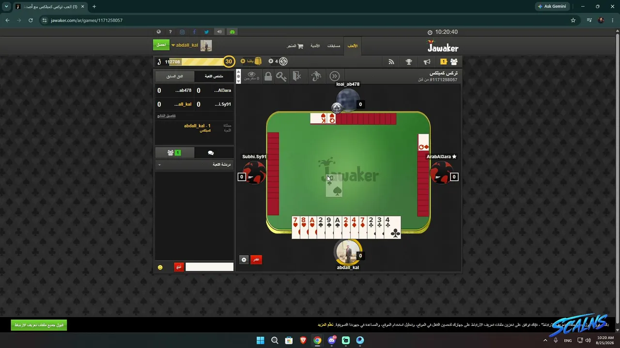Viewport: 620px width, 348px height.
Task: Play the ace of hearts card
Action: coord(312,227)
